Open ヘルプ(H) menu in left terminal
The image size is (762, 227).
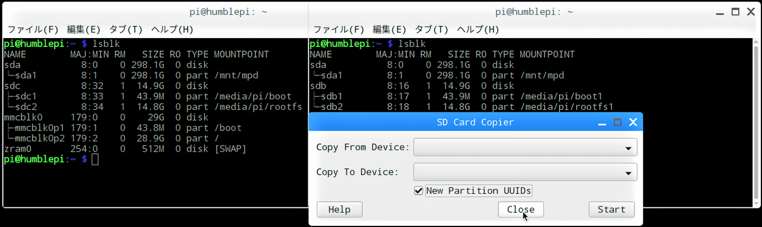[173, 29]
